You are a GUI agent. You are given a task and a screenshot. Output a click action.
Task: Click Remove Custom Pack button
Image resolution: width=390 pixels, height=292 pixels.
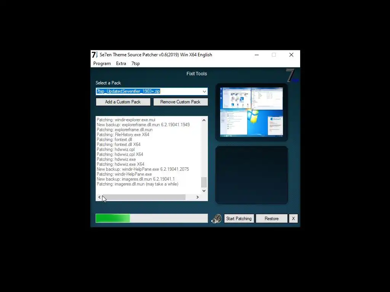point(181,102)
